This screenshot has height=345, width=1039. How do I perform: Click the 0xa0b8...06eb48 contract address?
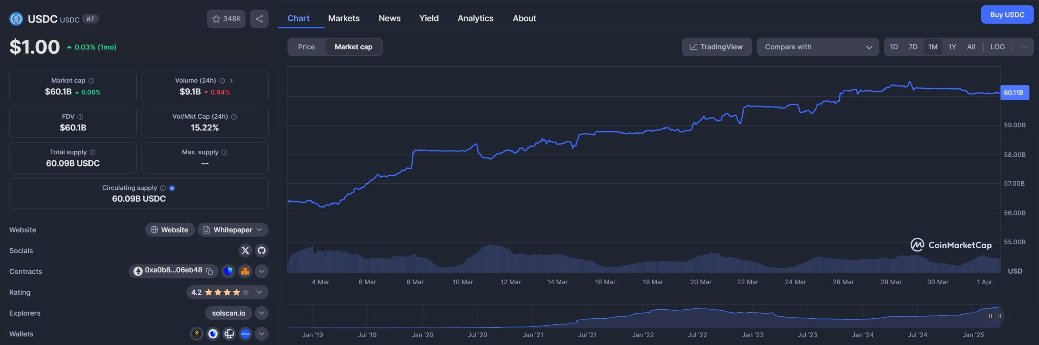point(174,270)
